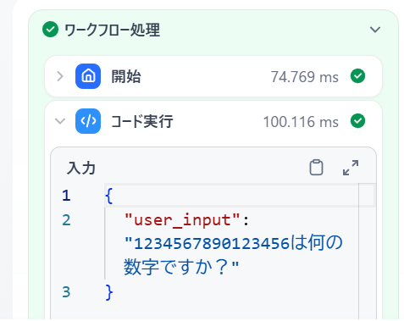
Task: Click the opening brace on line 1
Action: 109,196
